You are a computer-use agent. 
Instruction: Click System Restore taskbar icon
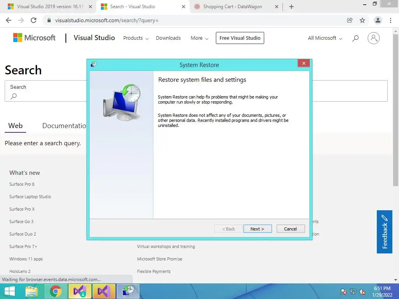(x=128, y=291)
